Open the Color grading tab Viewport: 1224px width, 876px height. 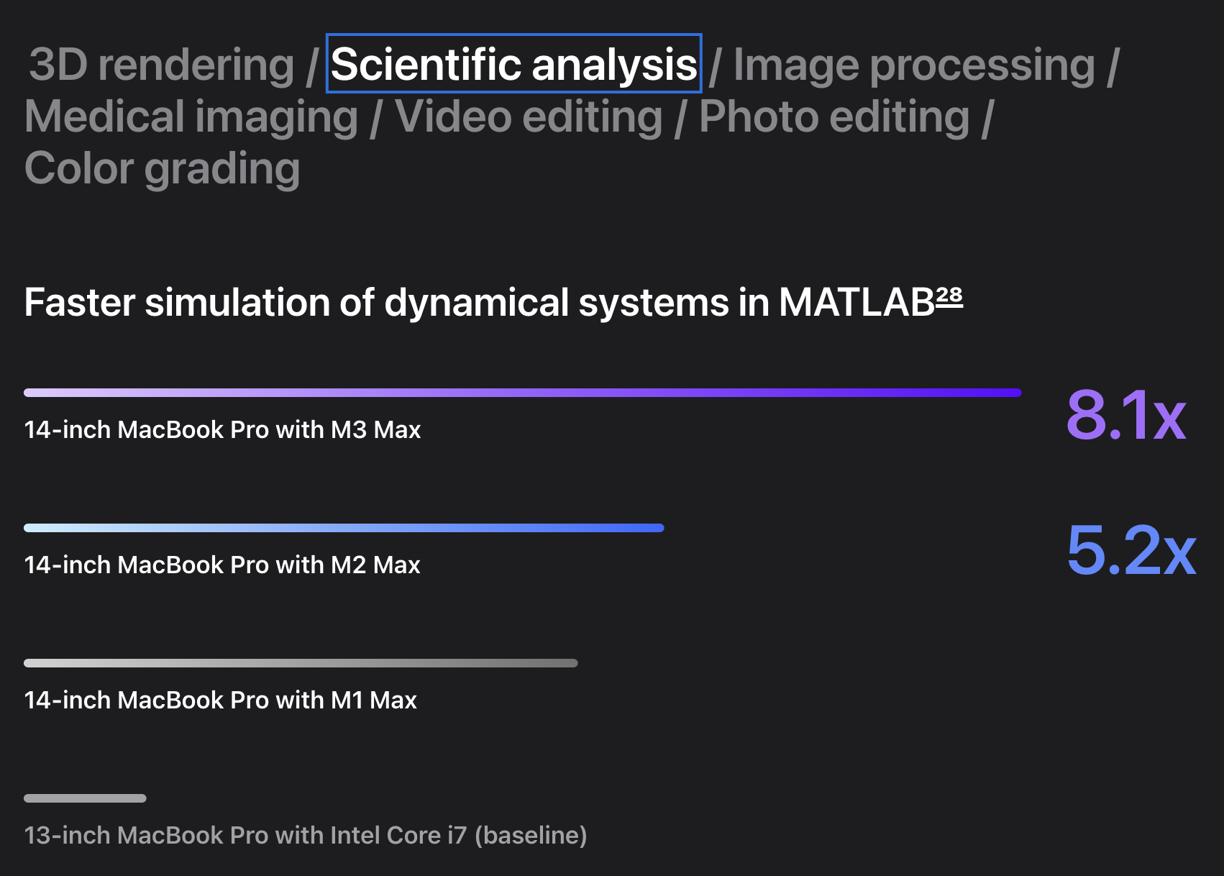[x=163, y=168]
